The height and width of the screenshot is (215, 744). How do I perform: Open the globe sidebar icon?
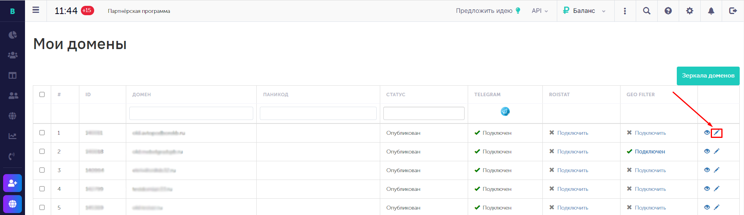pyautogui.click(x=13, y=116)
